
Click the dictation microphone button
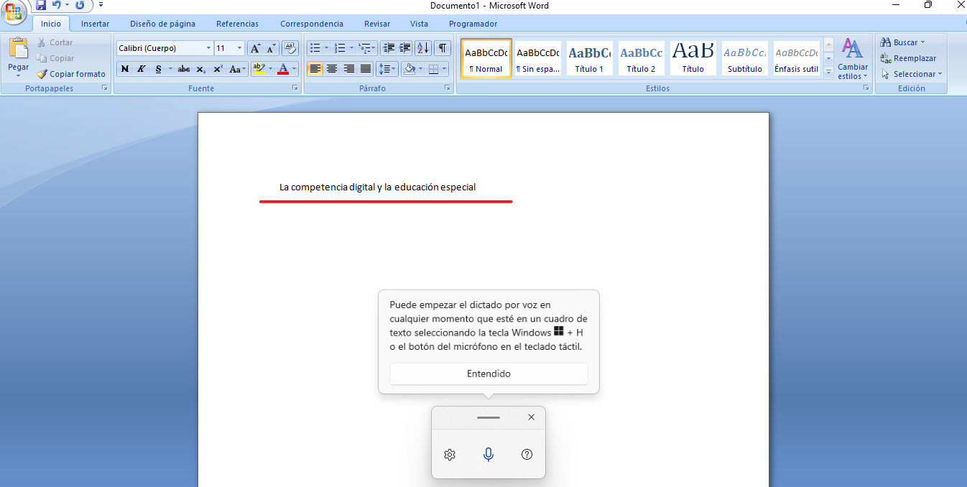point(489,455)
